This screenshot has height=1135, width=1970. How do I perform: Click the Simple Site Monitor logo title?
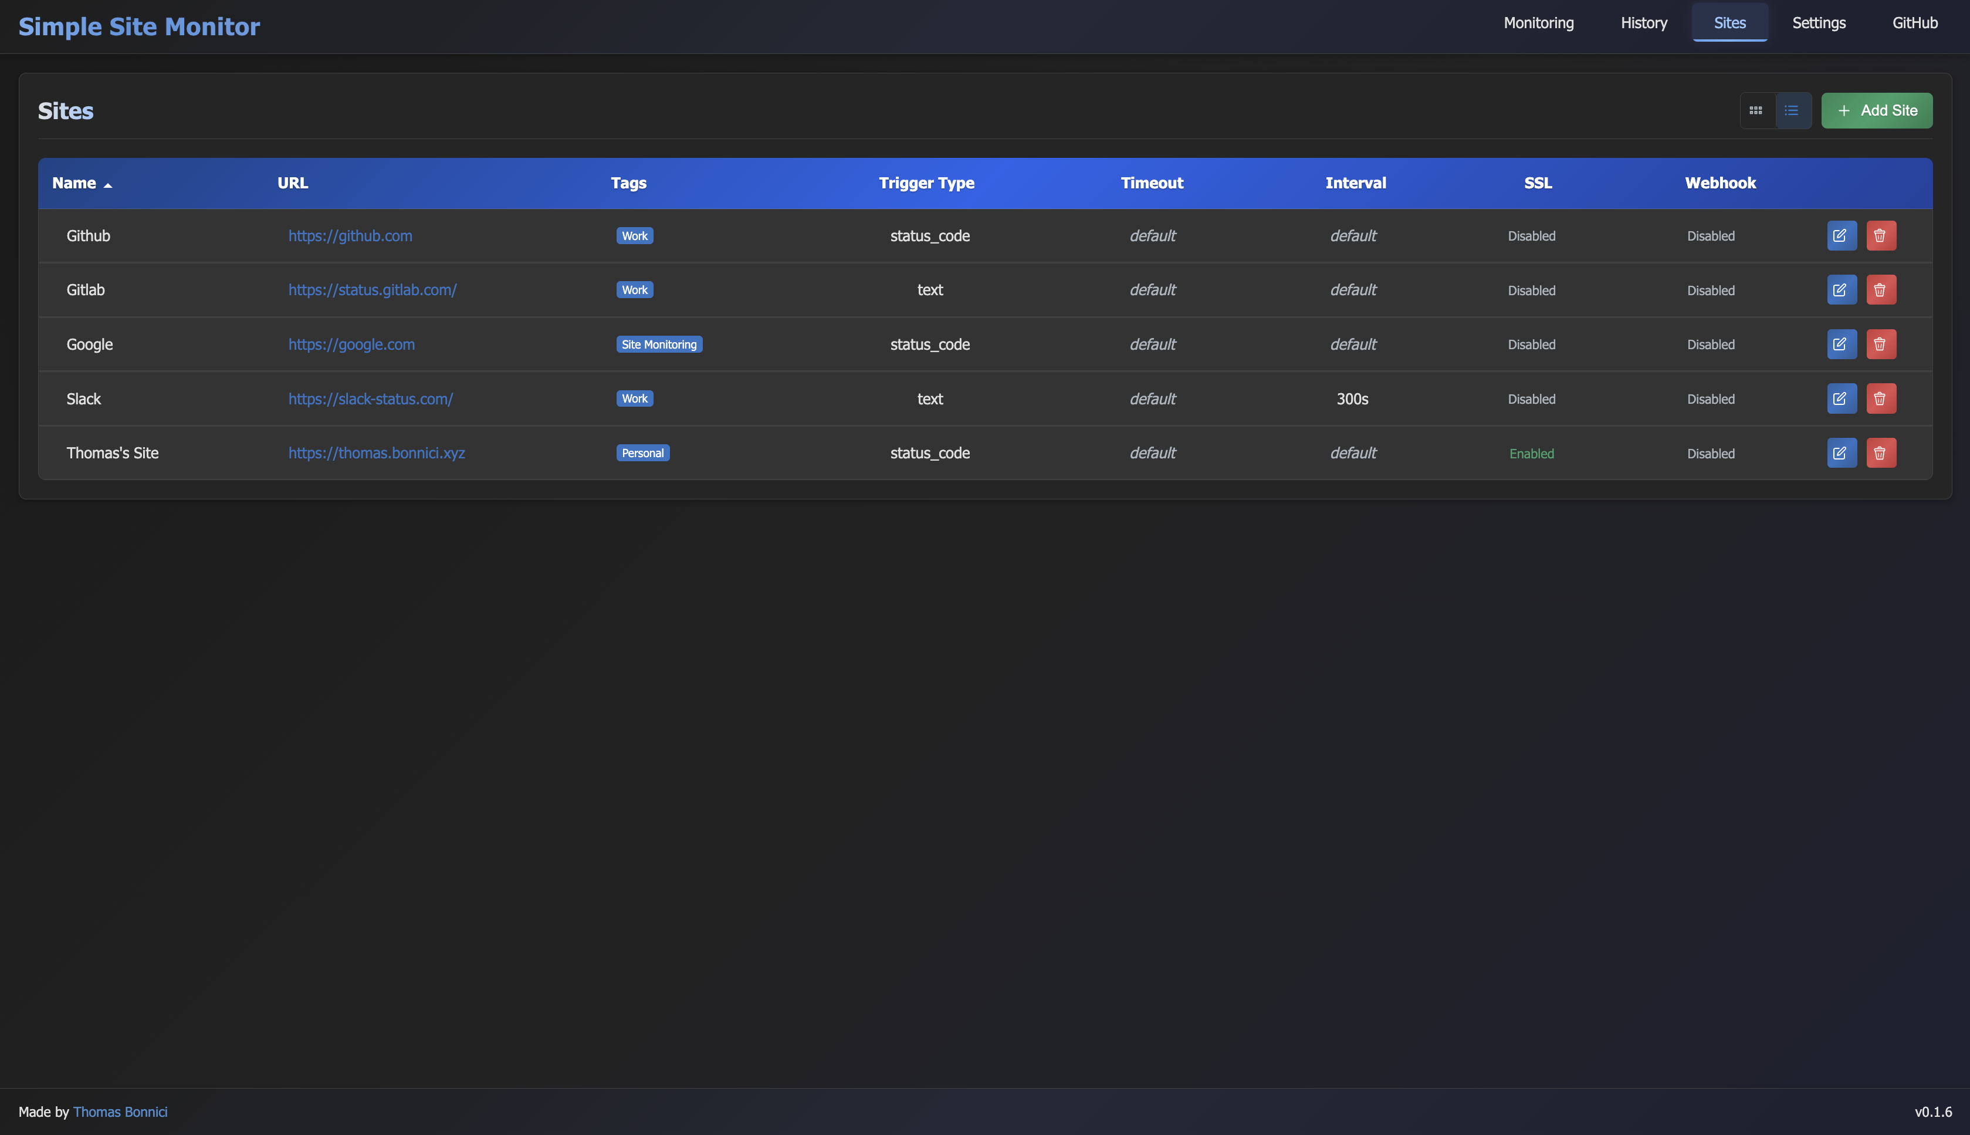pos(140,26)
